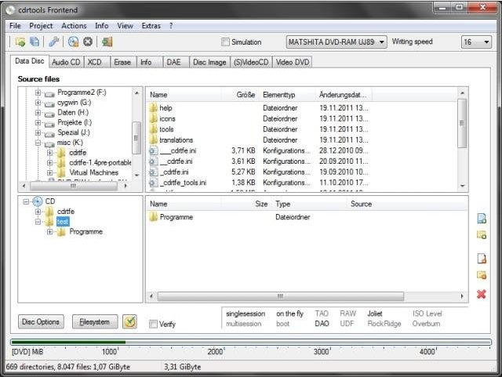Select the test folder in CD tree
Image resolution: width=502 pixels, height=377 pixels.
point(63,222)
